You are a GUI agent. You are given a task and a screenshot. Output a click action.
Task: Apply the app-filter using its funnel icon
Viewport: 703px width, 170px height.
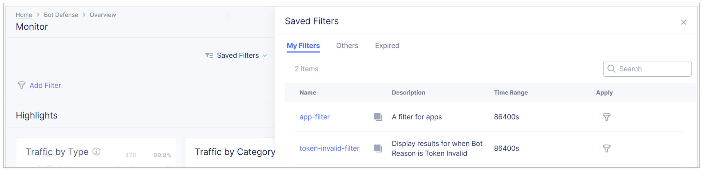tap(606, 117)
